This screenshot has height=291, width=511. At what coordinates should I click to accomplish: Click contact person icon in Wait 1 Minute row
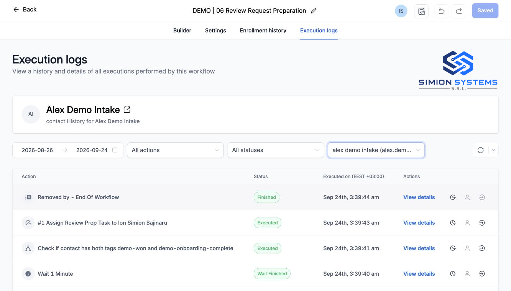coord(467,274)
